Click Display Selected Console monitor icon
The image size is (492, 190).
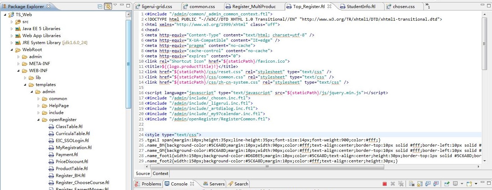click(455, 184)
